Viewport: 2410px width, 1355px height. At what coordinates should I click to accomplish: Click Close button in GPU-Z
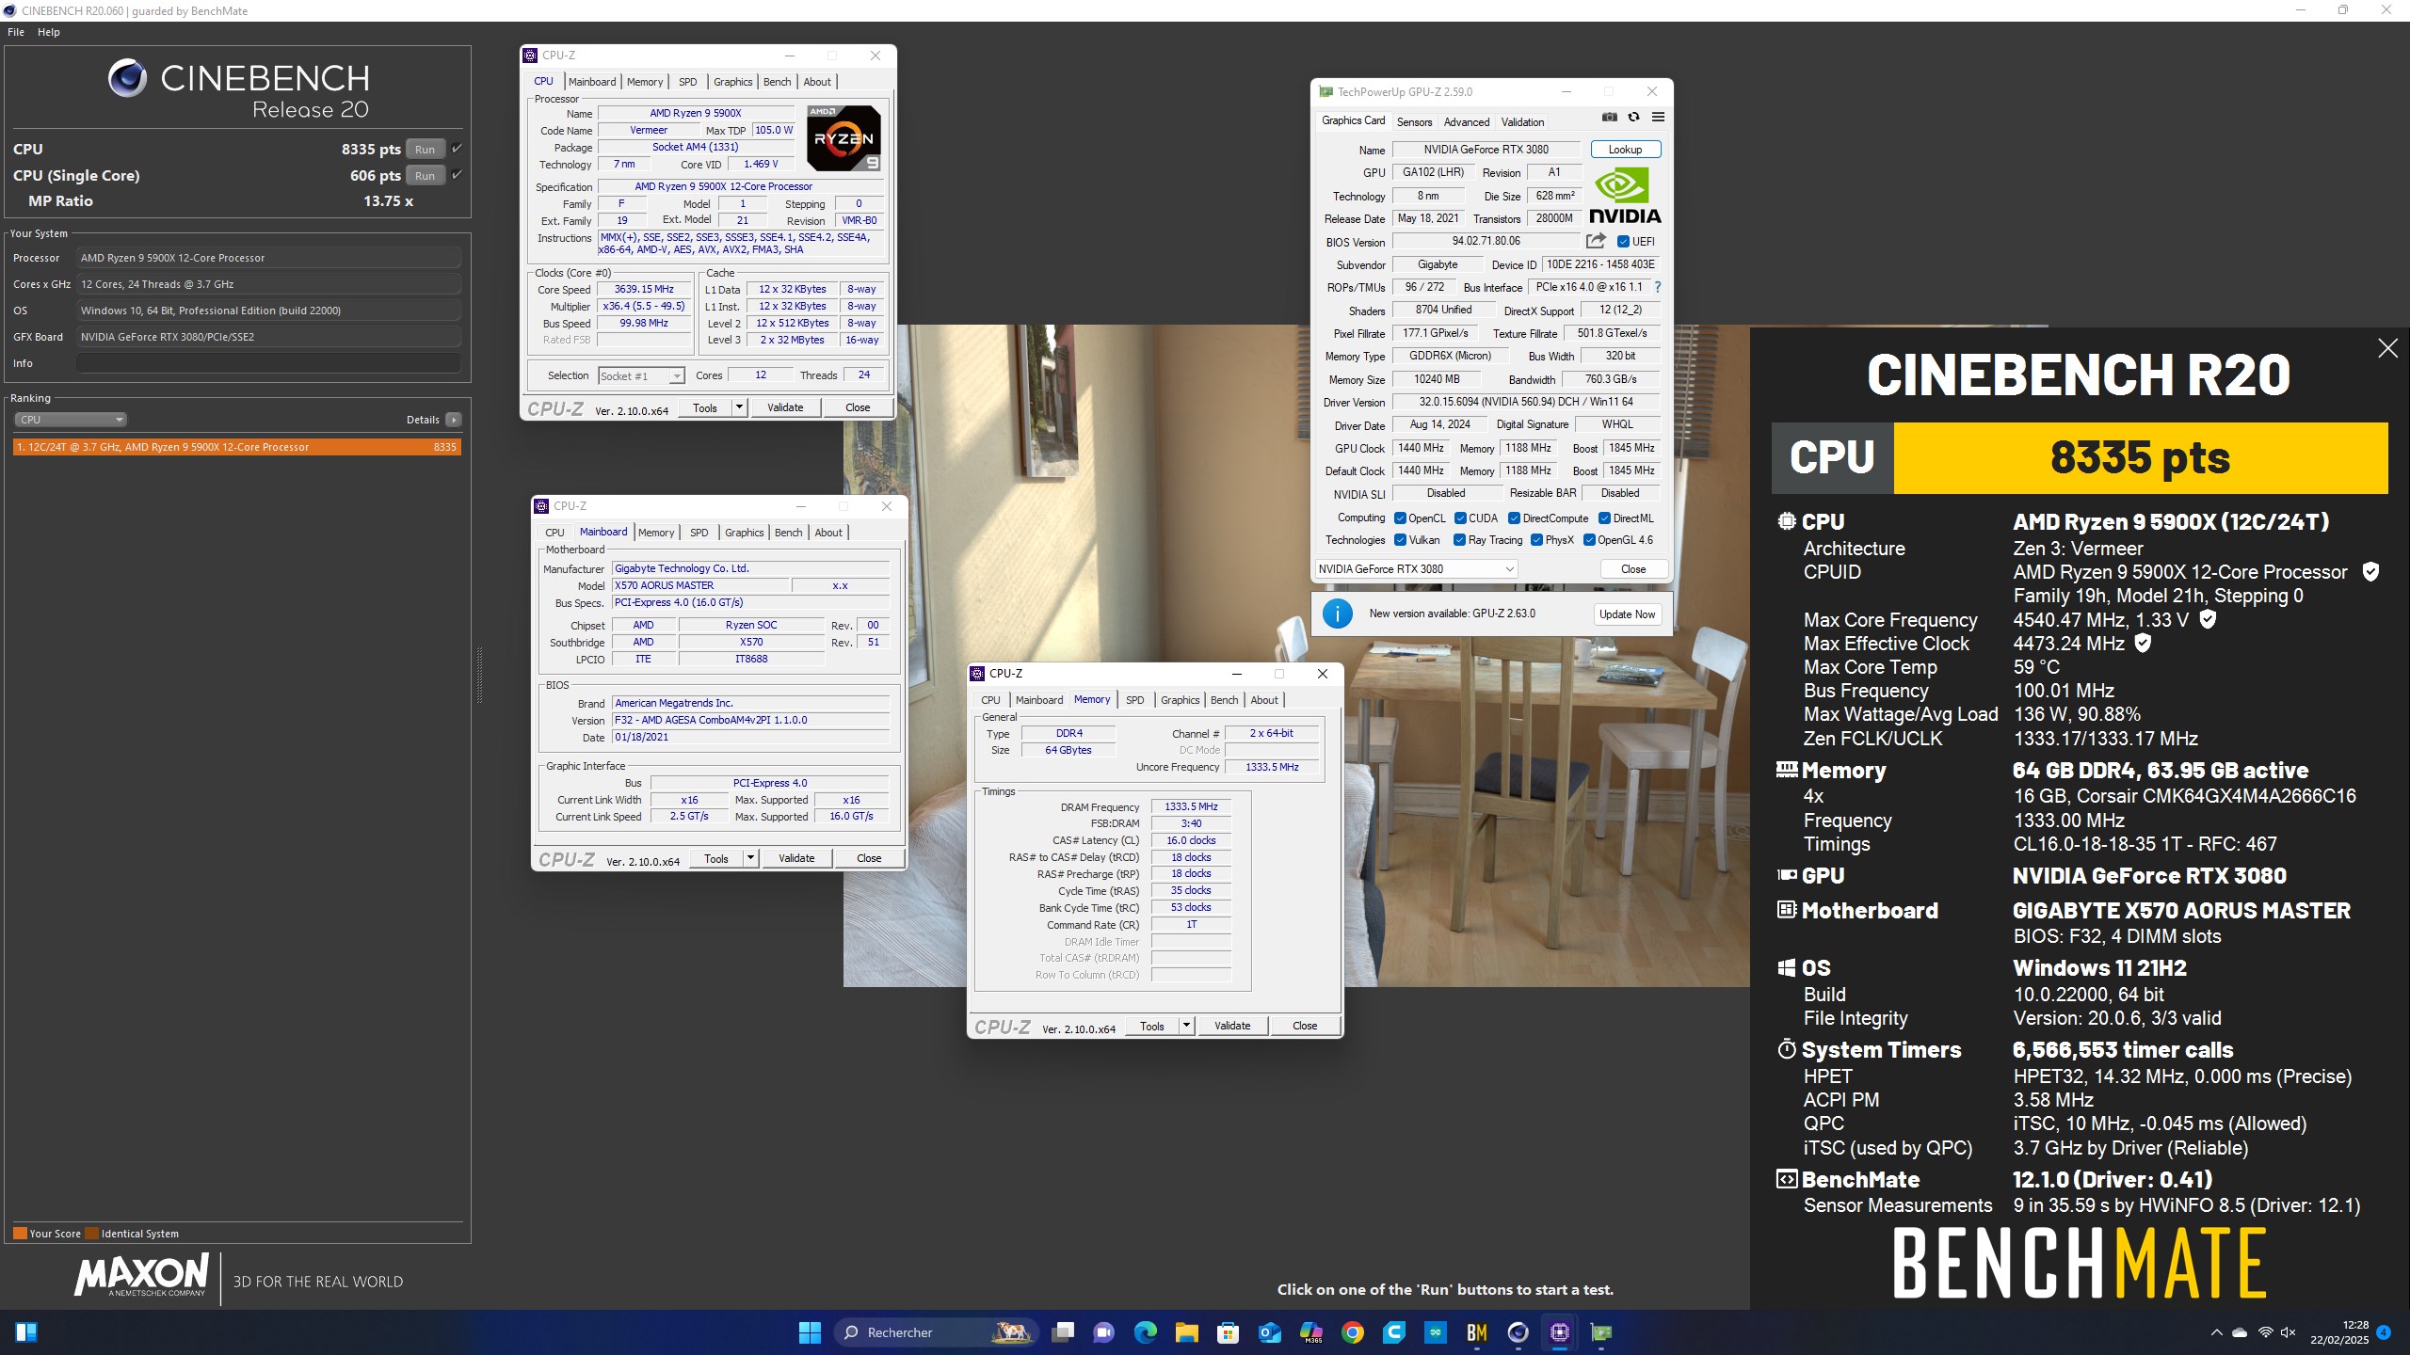tap(1633, 569)
